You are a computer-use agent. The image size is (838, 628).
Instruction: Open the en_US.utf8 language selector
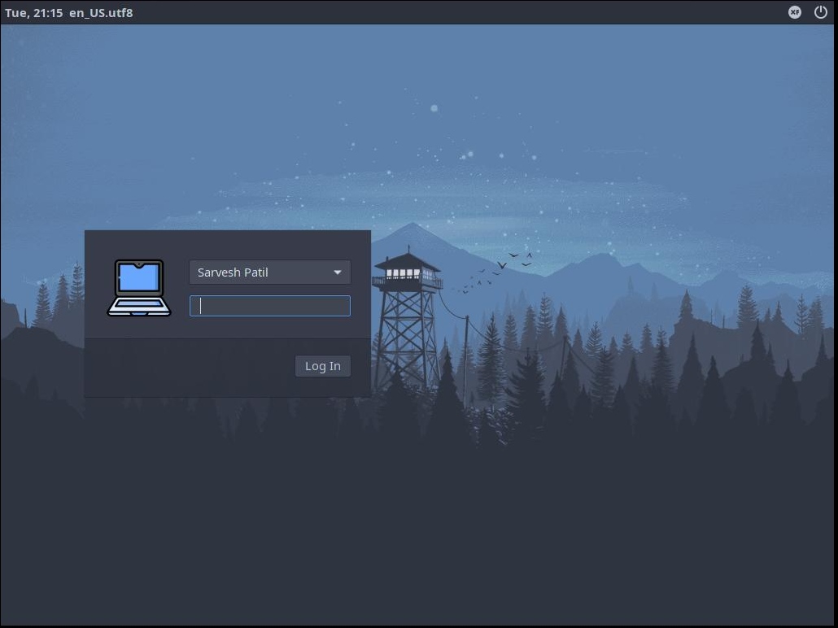point(101,12)
